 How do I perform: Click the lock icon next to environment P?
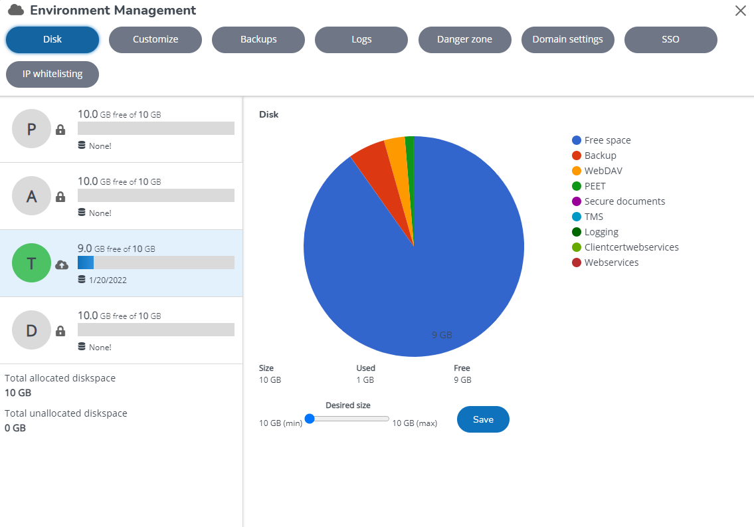(60, 130)
